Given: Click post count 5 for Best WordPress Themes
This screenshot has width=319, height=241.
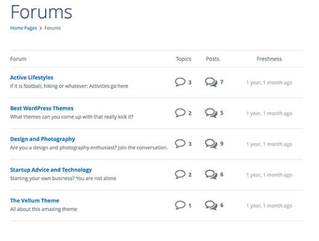Looking at the screenshot, I should click(x=222, y=113).
